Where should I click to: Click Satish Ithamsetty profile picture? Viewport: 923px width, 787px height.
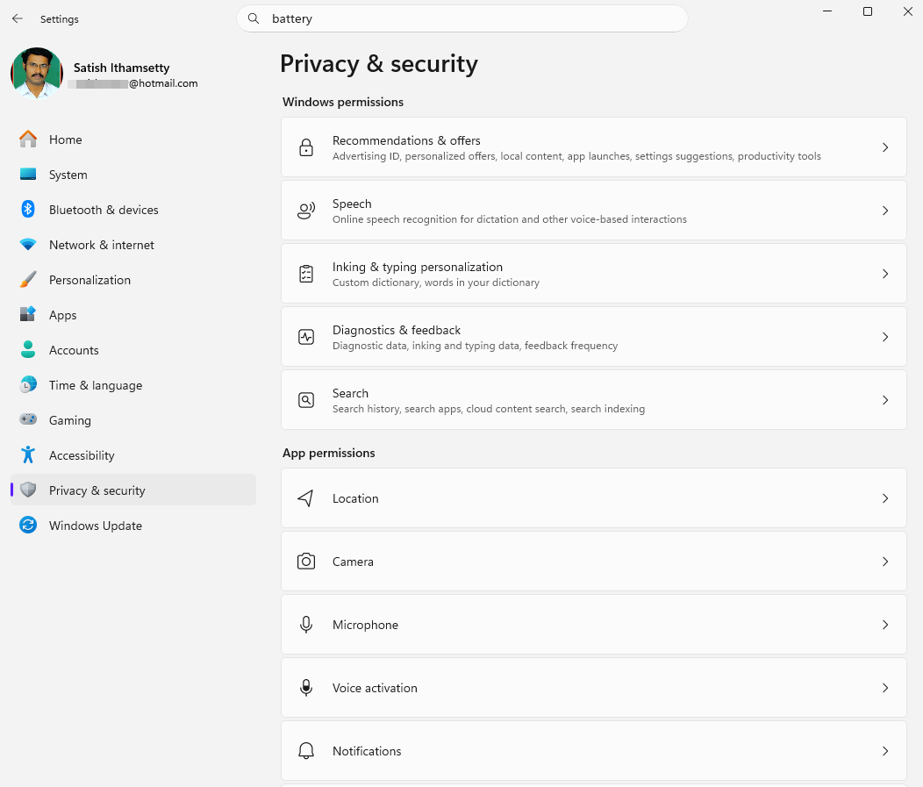coord(37,73)
